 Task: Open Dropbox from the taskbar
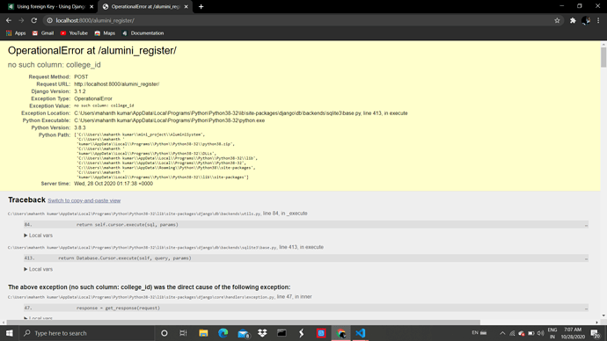pyautogui.click(x=262, y=333)
